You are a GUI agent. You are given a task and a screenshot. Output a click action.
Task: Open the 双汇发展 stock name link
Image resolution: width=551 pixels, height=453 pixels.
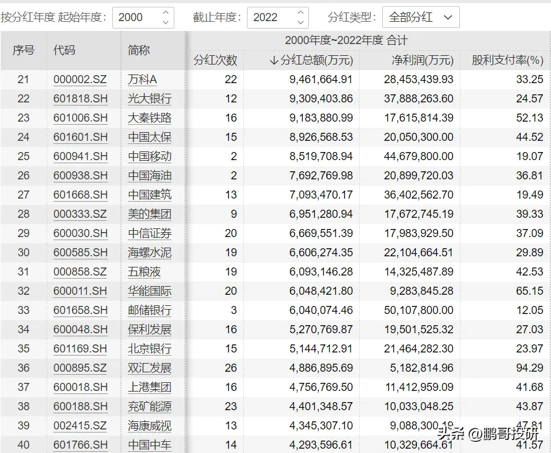pos(150,368)
